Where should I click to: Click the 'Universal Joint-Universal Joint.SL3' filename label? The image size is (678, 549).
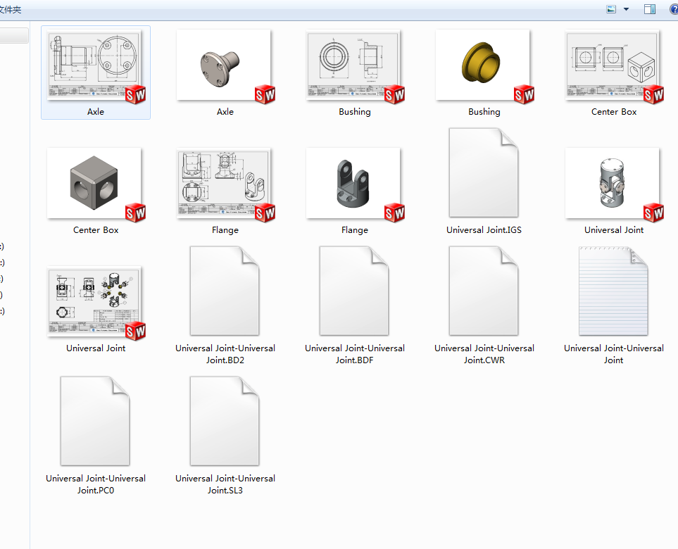coord(225,484)
